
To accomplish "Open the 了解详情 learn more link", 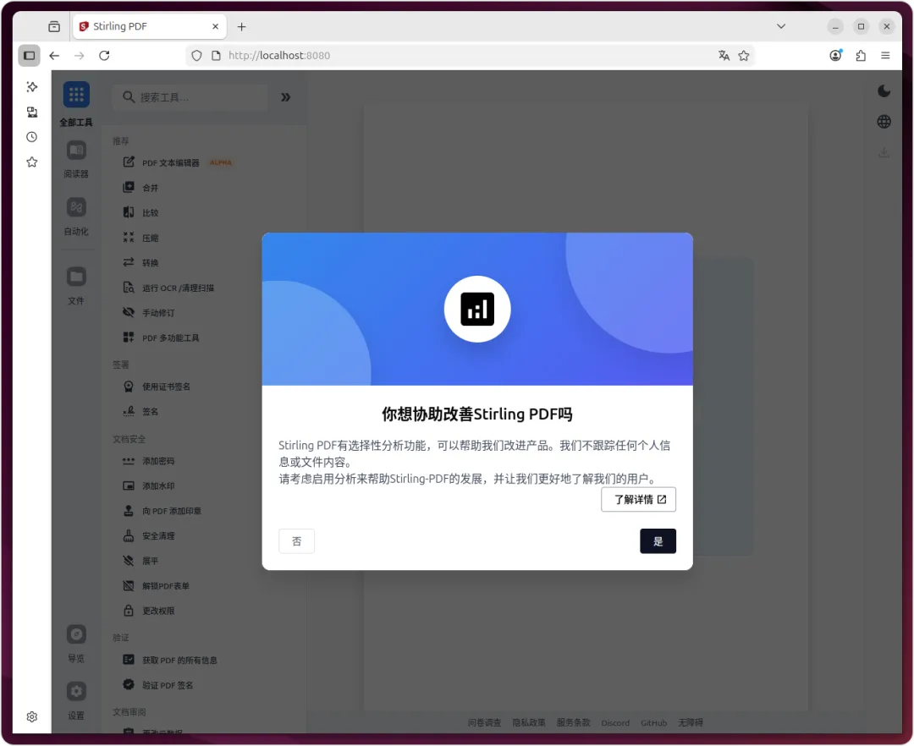I will tap(638, 500).
